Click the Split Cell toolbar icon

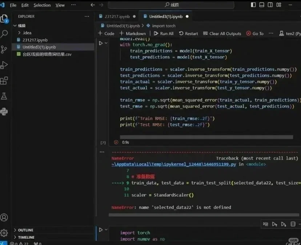pyautogui.click(x=293, y=224)
